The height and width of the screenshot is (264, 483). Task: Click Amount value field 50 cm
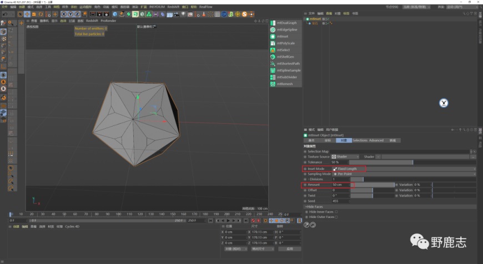point(341,185)
